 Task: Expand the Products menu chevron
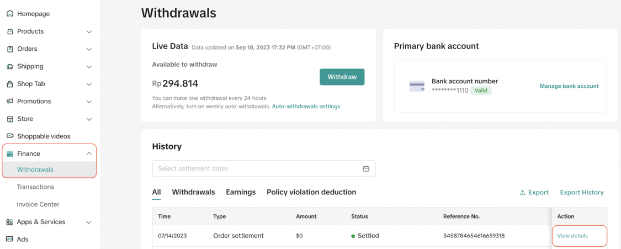[89, 32]
